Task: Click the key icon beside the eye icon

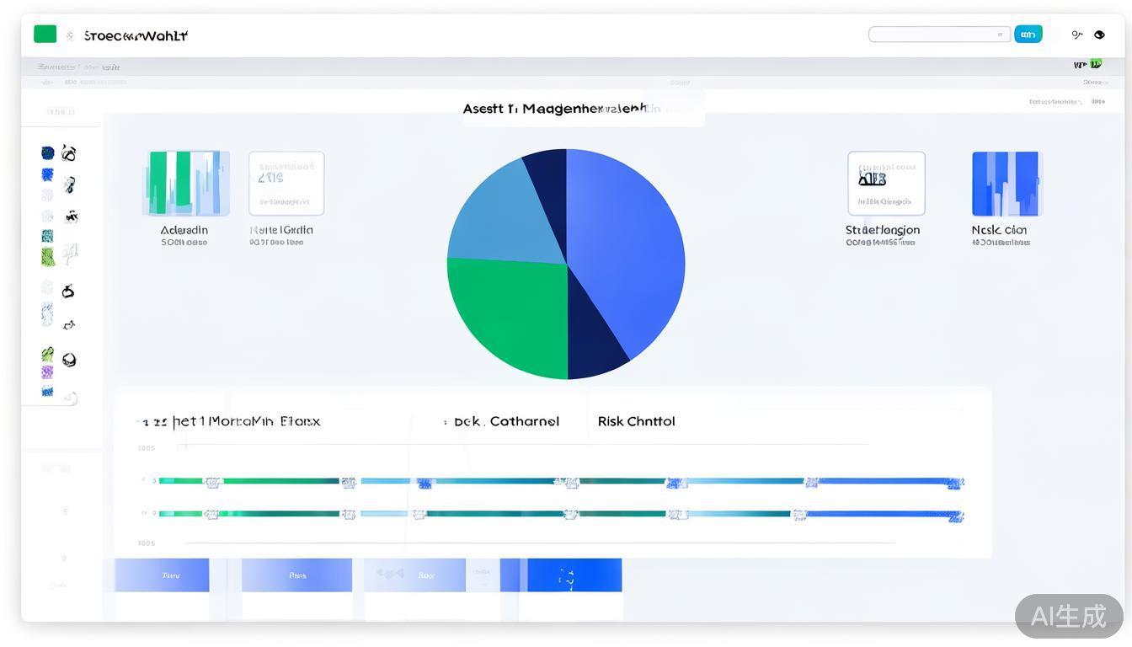Action: 1076,35
